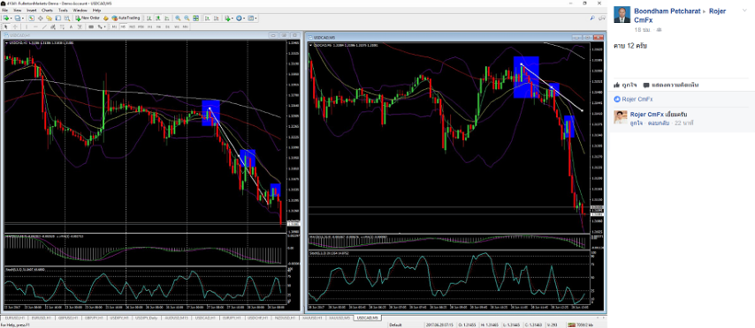Toggle the AutoTrading button
The image size is (755, 328).
(126, 18)
